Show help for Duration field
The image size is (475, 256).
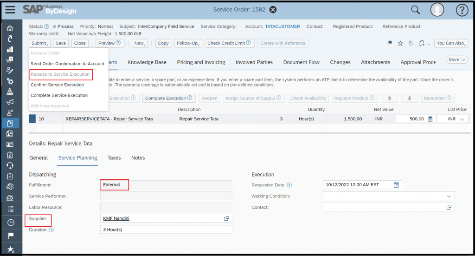pos(51,230)
